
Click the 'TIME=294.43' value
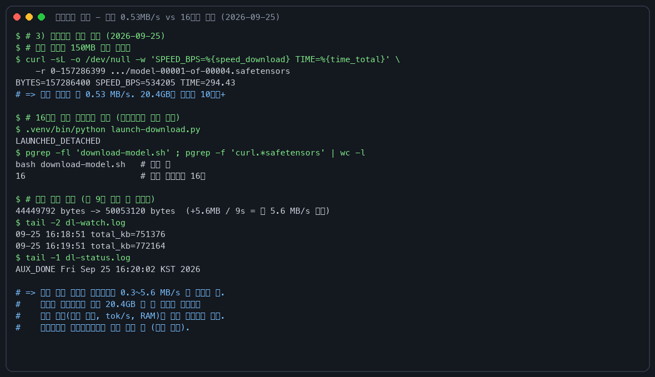208,83
